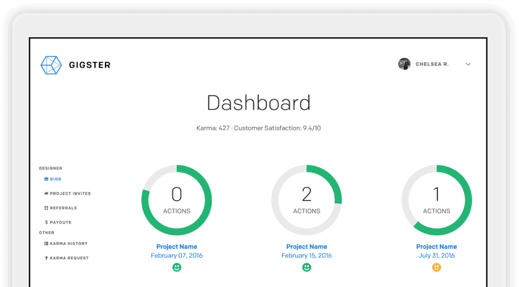
Task: Click the Karma: 427 satisfaction summary text
Action: [x=259, y=128]
